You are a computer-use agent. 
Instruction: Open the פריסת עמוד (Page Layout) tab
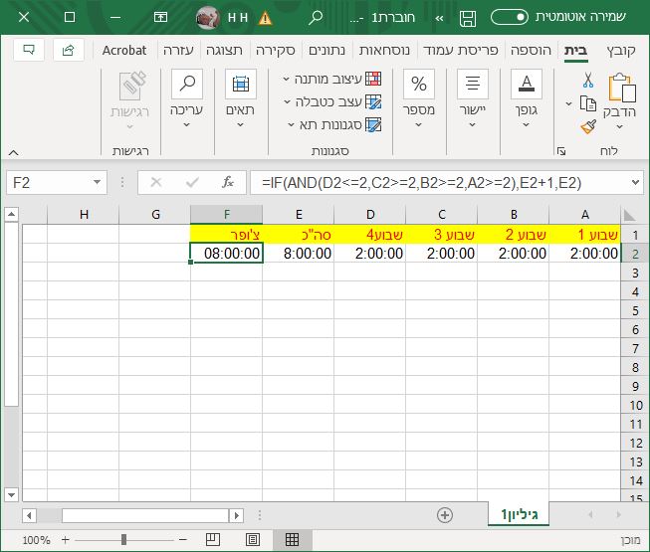[x=460, y=51]
